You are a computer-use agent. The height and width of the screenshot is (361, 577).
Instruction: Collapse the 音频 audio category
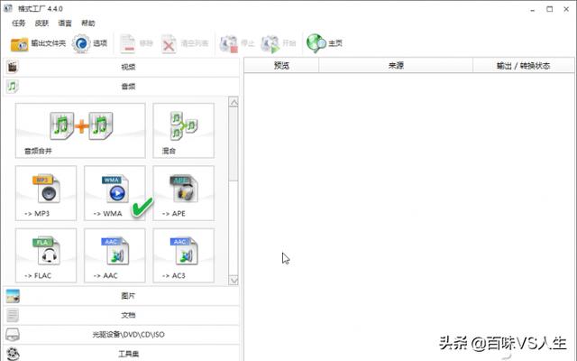(x=122, y=87)
